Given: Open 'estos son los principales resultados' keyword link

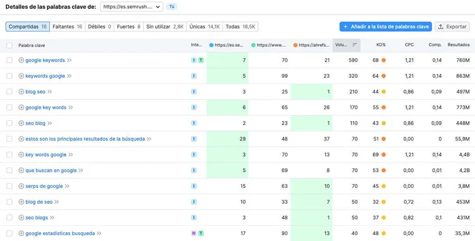Looking at the screenshot, I should (85, 139).
